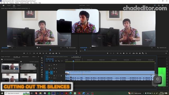
Task: Open the Markers menu
Action: click(17, 3)
